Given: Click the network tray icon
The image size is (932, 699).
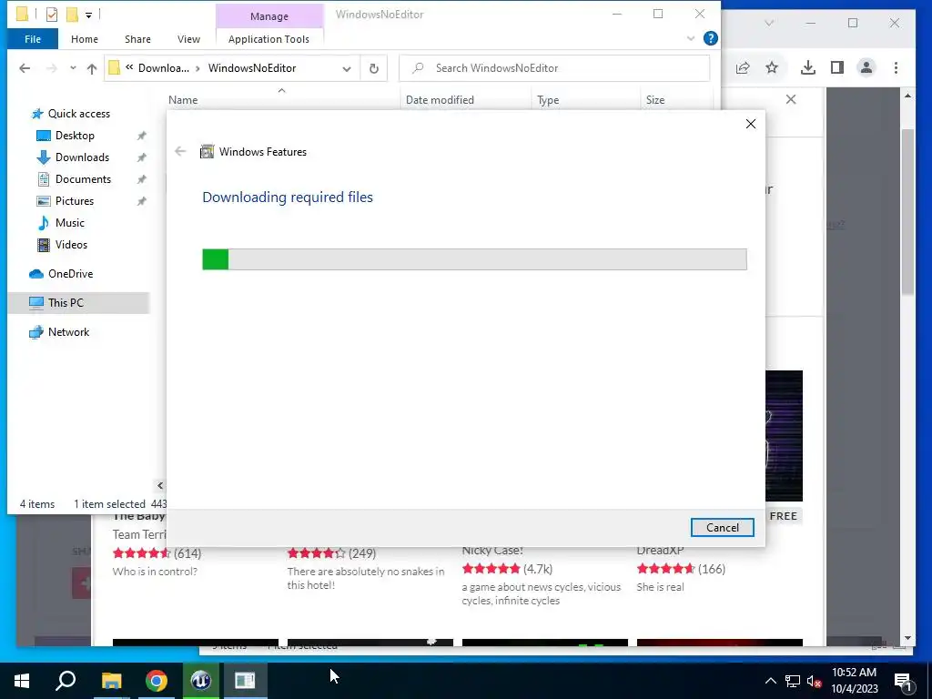Looking at the screenshot, I should tap(793, 681).
